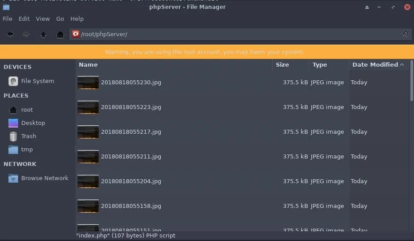Viewport: 414px width, 241px height.
Task: Click the root home icon in Places
Action: 13,110
